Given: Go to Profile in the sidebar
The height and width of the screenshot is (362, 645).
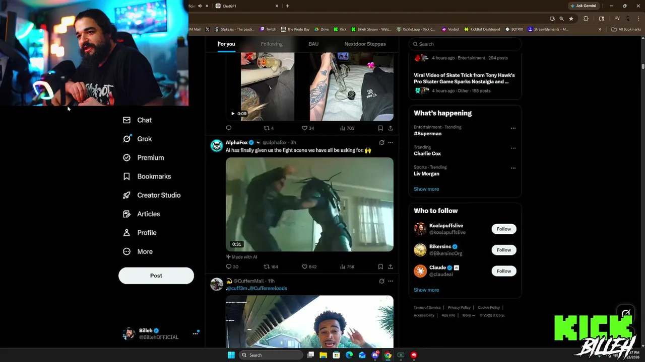Looking at the screenshot, I should click(x=140, y=233).
